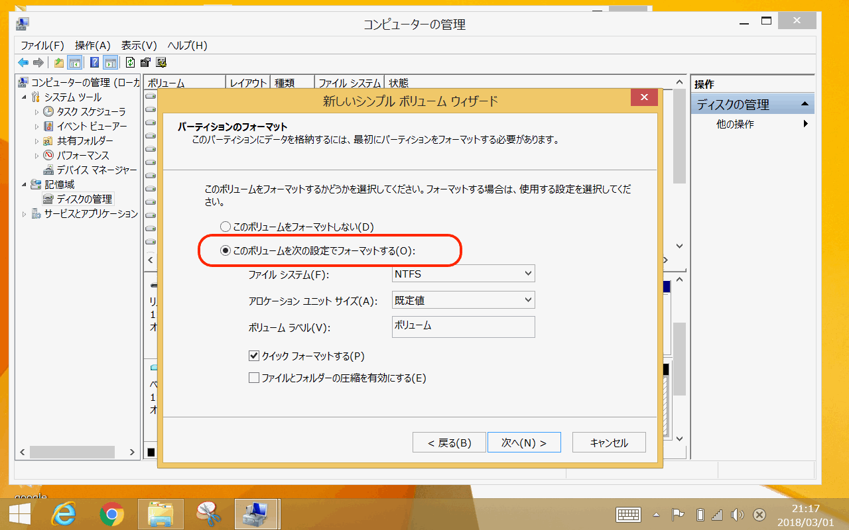Screen dimensions: 849x530
Task: Launch Google Chrome from the taskbar
Action: pyautogui.click(x=112, y=514)
